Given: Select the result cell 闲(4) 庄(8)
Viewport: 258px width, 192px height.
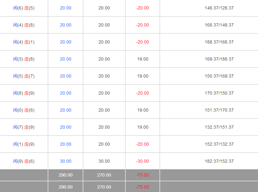Looking at the screenshot, I should pyautogui.click(x=24, y=25).
